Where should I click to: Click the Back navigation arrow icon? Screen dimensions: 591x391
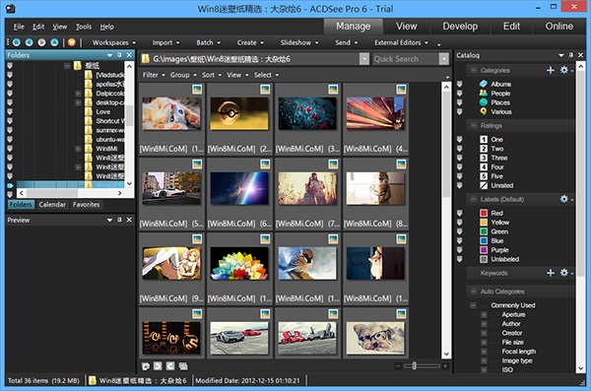point(29,42)
